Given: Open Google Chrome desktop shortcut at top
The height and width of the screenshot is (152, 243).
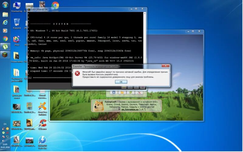Looking at the screenshot, I should click(55, 5).
